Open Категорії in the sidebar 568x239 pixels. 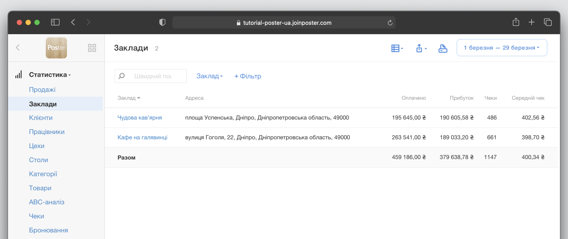[43, 174]
